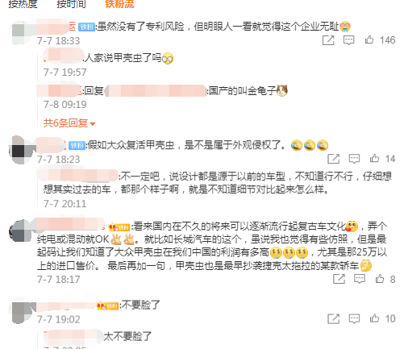Image resolution: width=404 pixels, height=349 pixels.
Task: Like the comment showing 14 likes
Action: coord(374,158)
